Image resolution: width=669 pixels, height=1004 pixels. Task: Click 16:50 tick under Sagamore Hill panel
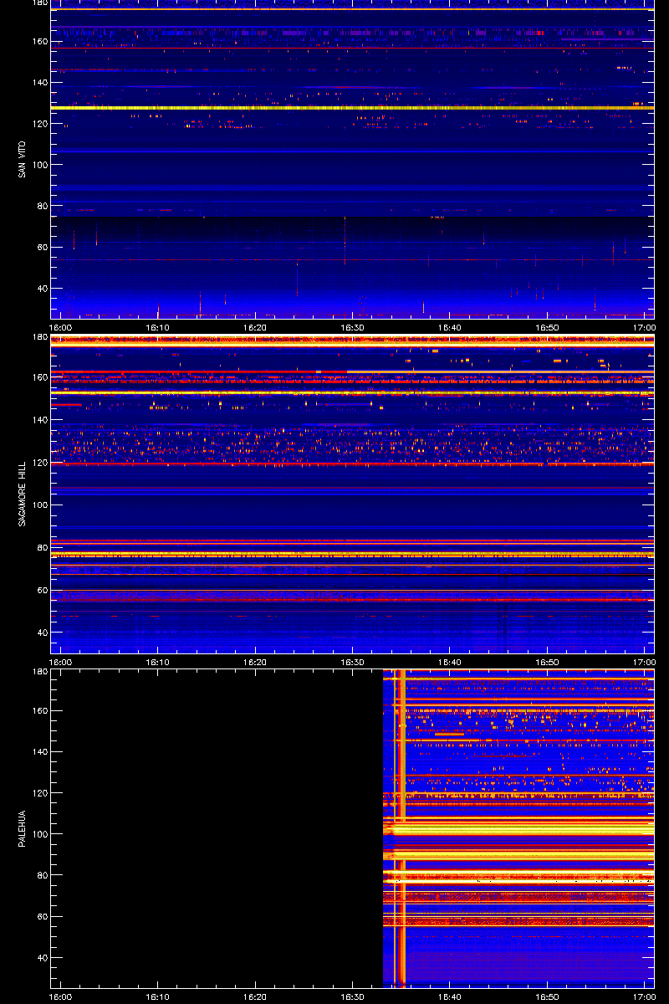click(x=547, y=662)
